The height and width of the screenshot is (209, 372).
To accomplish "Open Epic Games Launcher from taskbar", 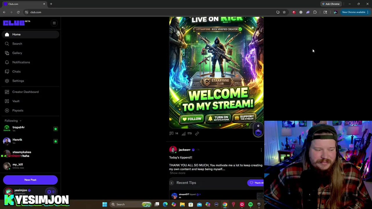I will [259, 204].
